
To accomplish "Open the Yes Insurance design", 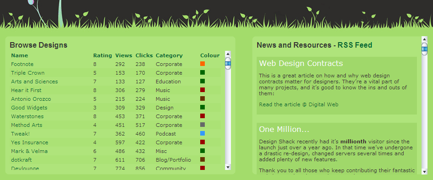I will [29, 142].
